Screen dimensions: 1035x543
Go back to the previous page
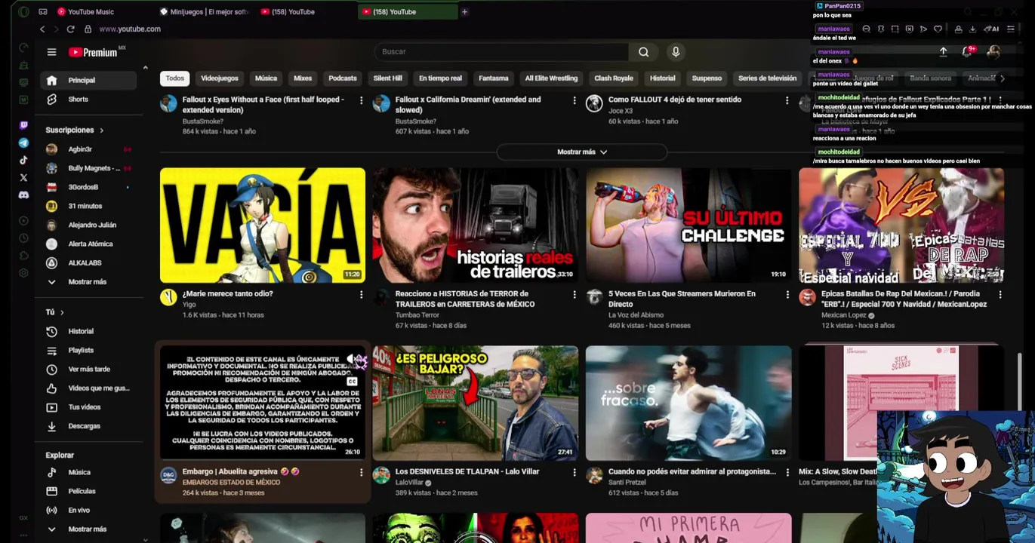42,29
